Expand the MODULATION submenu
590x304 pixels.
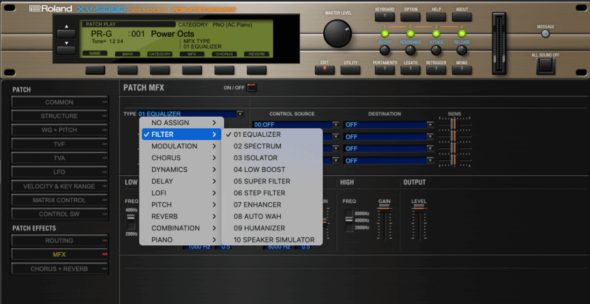pyautogui.click(x=181, y=146)
